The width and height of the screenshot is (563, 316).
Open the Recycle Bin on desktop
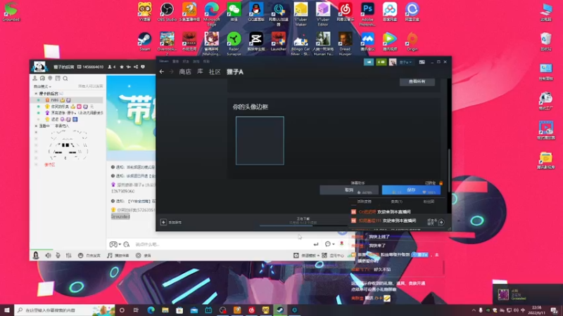[546, 41]
